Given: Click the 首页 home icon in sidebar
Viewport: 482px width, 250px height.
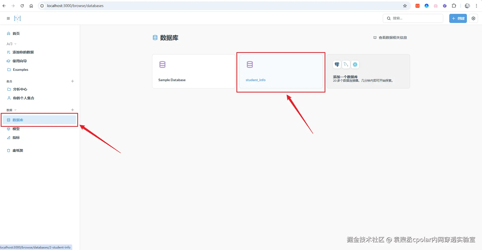Looking at the screenshot, I should click(9, 34).
